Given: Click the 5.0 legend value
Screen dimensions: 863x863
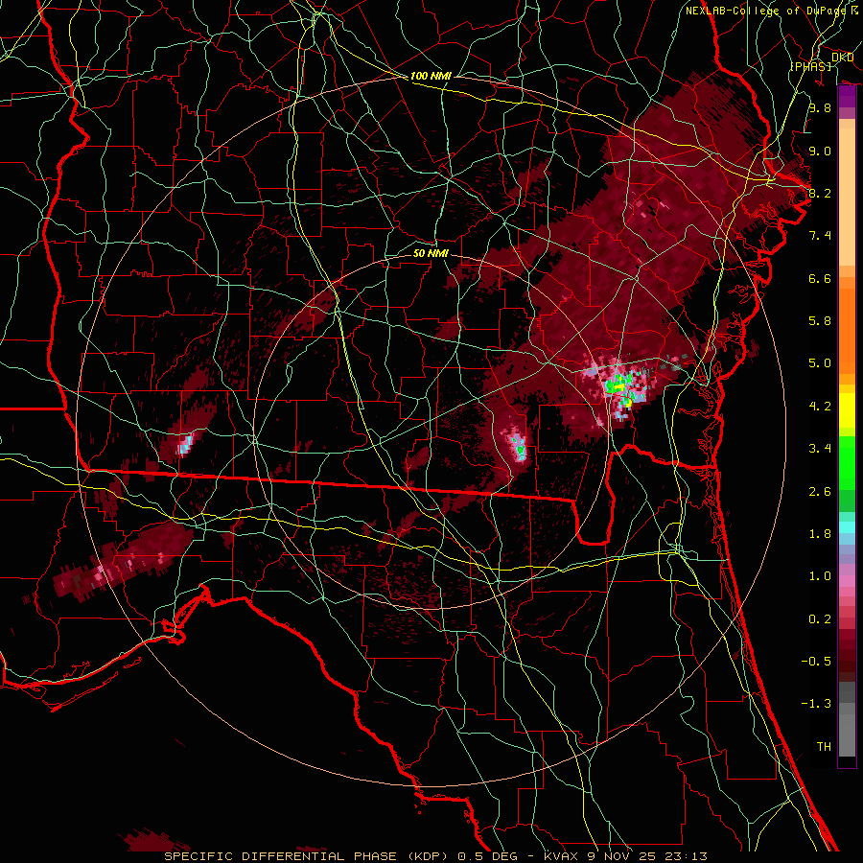Looking at the screenshot, I should [x=820, y=363].
